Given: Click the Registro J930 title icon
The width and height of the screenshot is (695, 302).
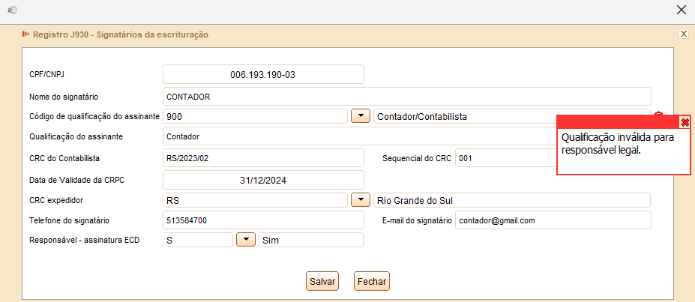Looking at the screenshot, I should [x=25, y=34].
